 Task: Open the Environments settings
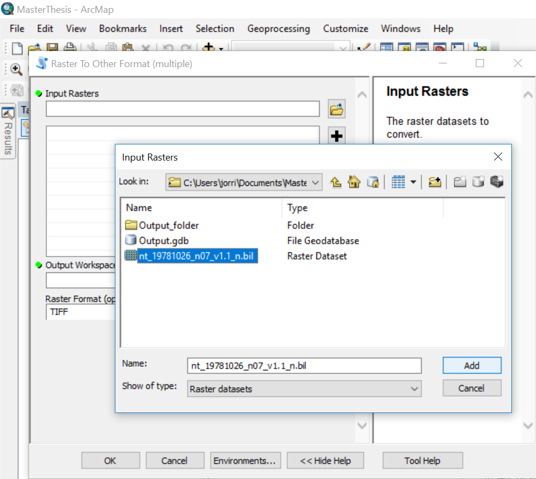click(x=245, y=461)
